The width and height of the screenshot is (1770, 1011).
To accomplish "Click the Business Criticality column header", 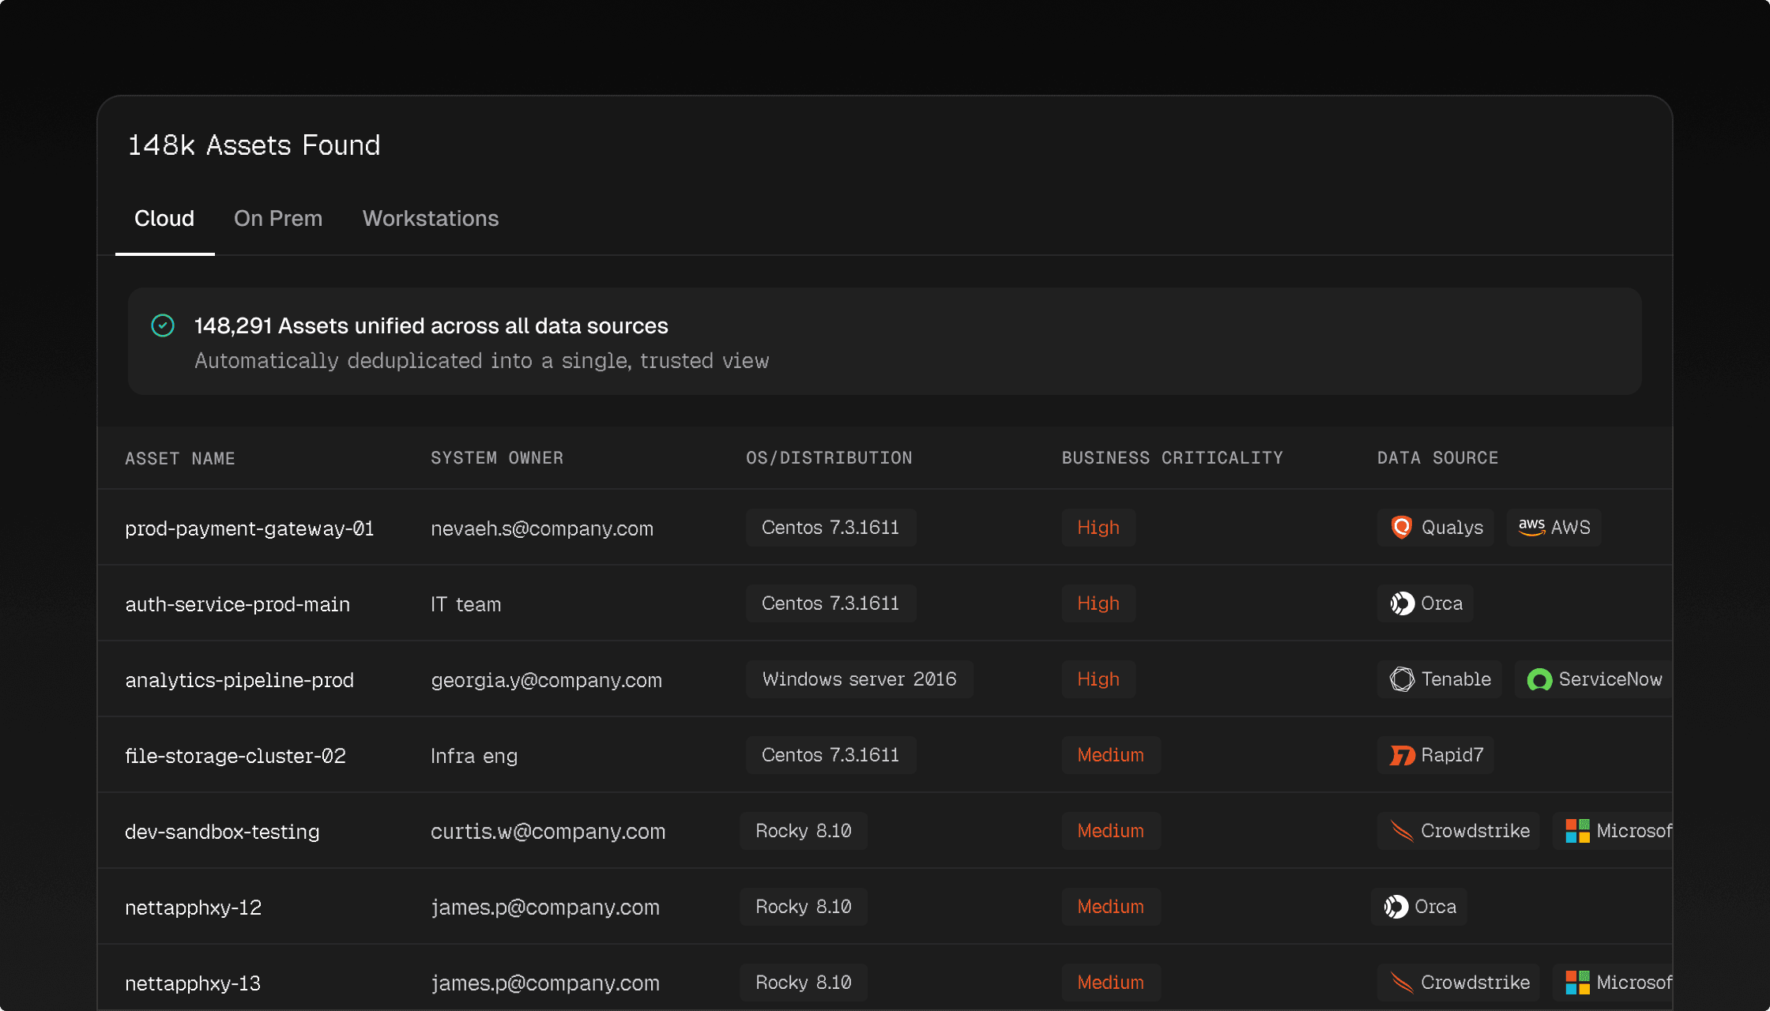I will 1172,458.
